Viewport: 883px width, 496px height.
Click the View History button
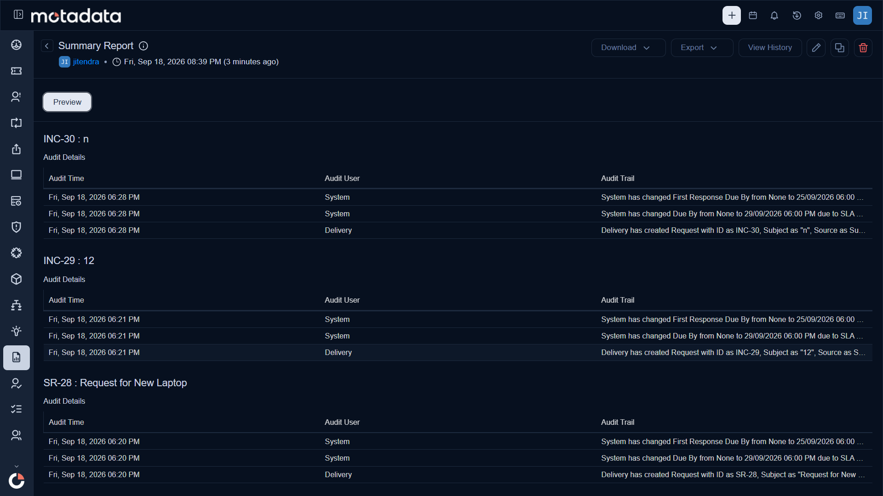(770, 48)
